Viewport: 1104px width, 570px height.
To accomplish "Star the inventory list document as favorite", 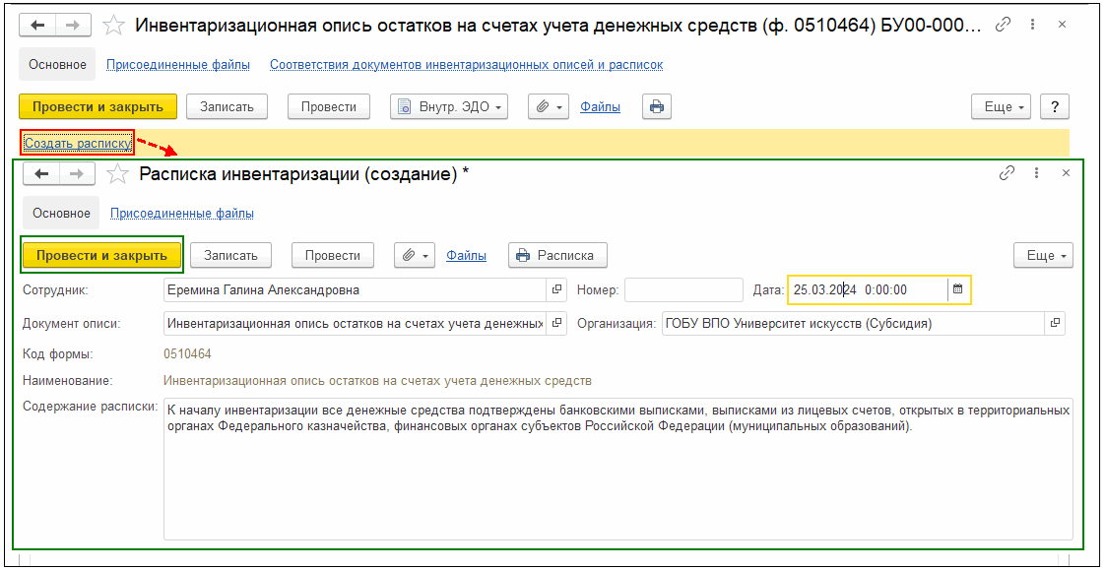I will tap(114, 26).
